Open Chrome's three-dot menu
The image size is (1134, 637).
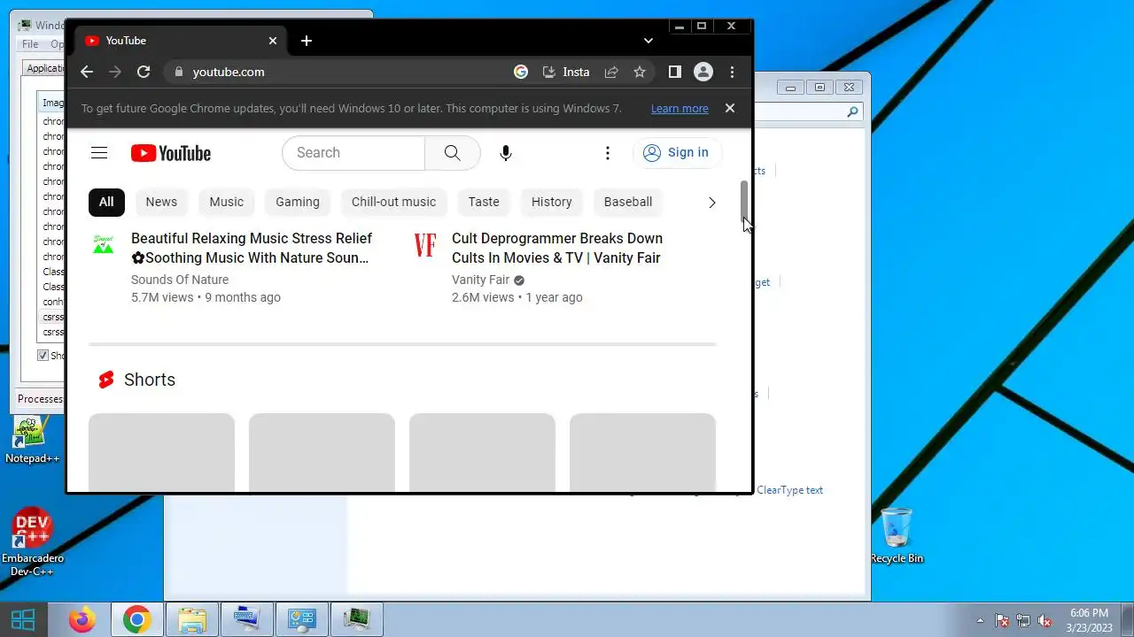(732, 72)
